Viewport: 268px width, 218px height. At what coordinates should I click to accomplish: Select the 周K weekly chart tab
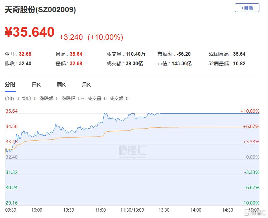point(61,85)
